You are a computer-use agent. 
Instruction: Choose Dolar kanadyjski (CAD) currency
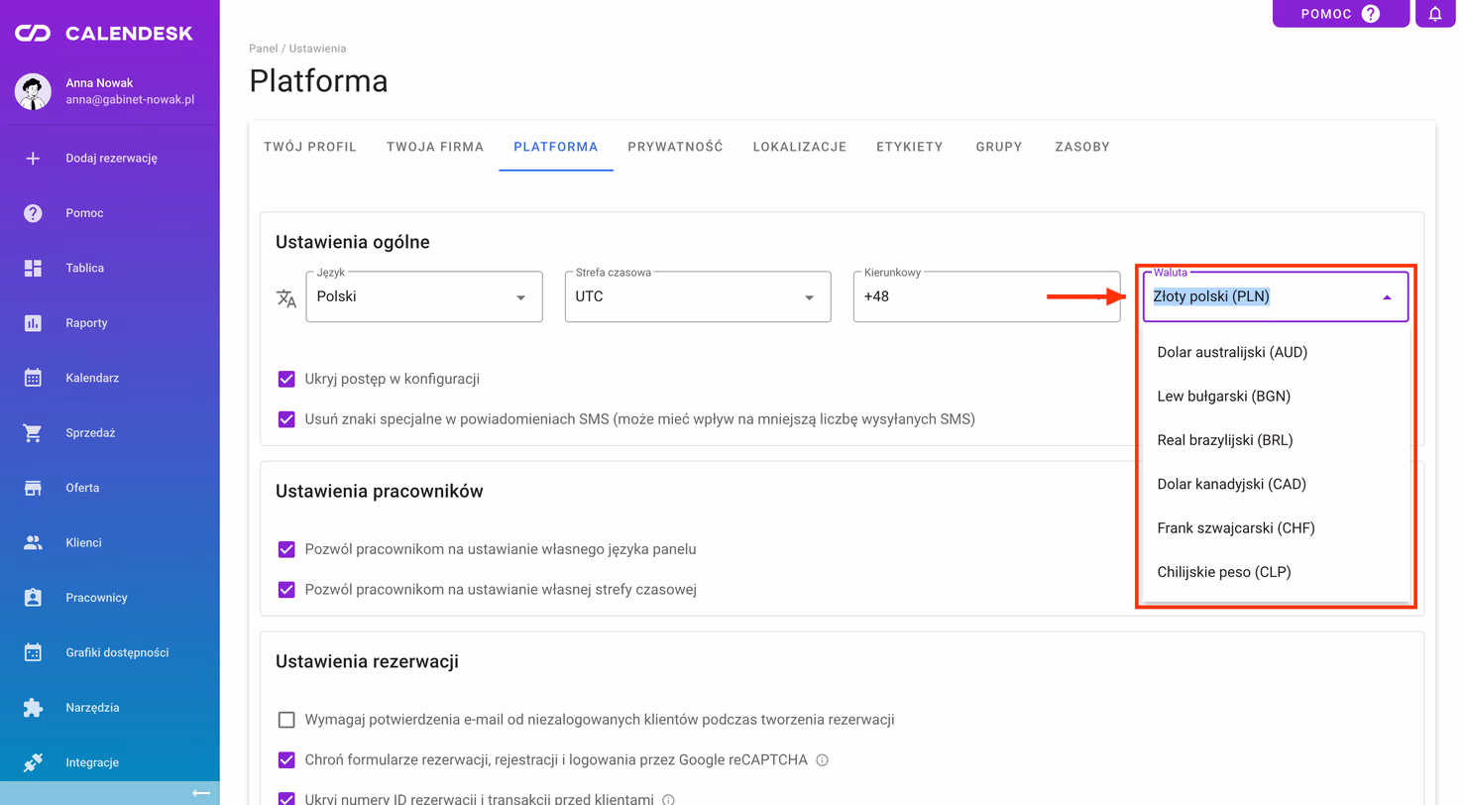[1276, 484]
